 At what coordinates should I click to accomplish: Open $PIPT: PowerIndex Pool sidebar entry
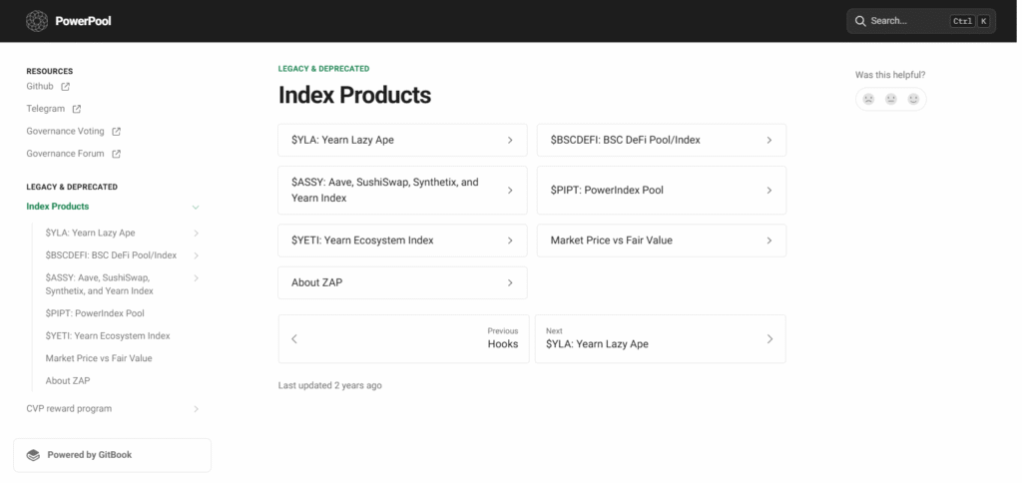pos(95,313)
